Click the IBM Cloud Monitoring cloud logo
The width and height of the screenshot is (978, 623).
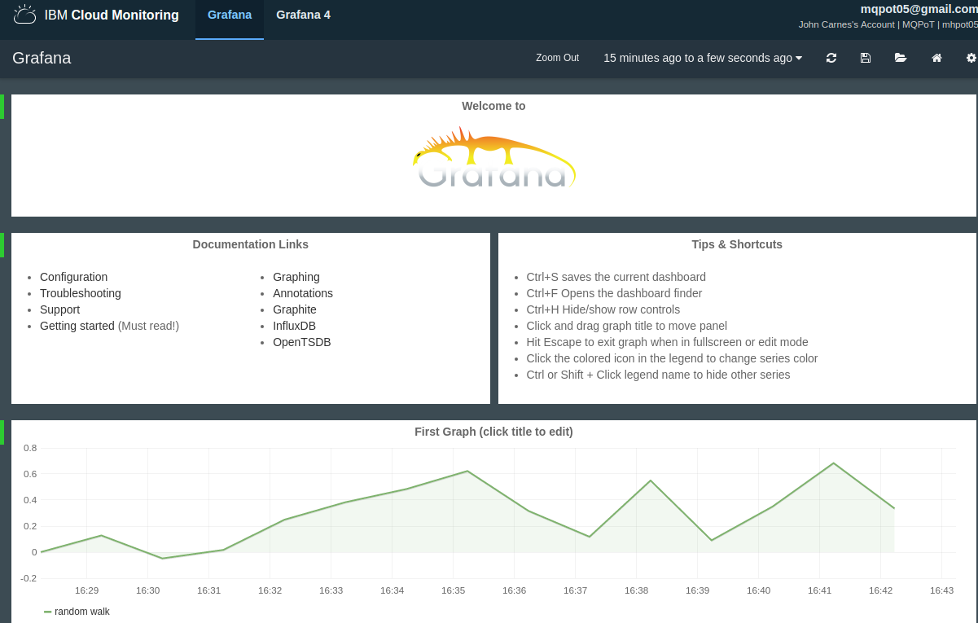(24, 14)
